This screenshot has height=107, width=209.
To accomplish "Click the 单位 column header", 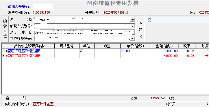I will click(x=87, y=46).
